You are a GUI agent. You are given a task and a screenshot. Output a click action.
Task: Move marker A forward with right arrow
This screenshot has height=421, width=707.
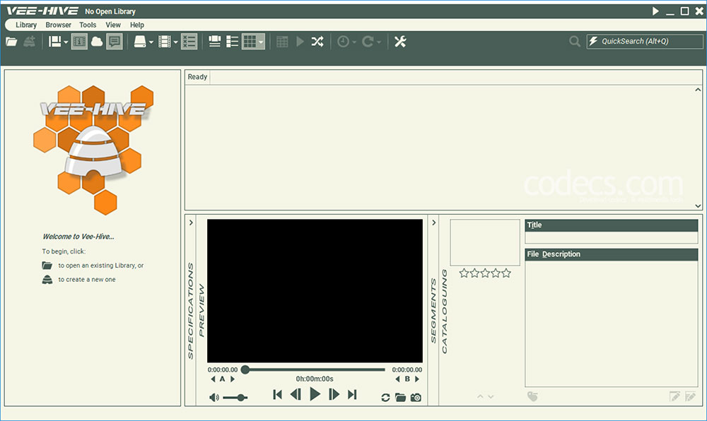pos(233,379)
